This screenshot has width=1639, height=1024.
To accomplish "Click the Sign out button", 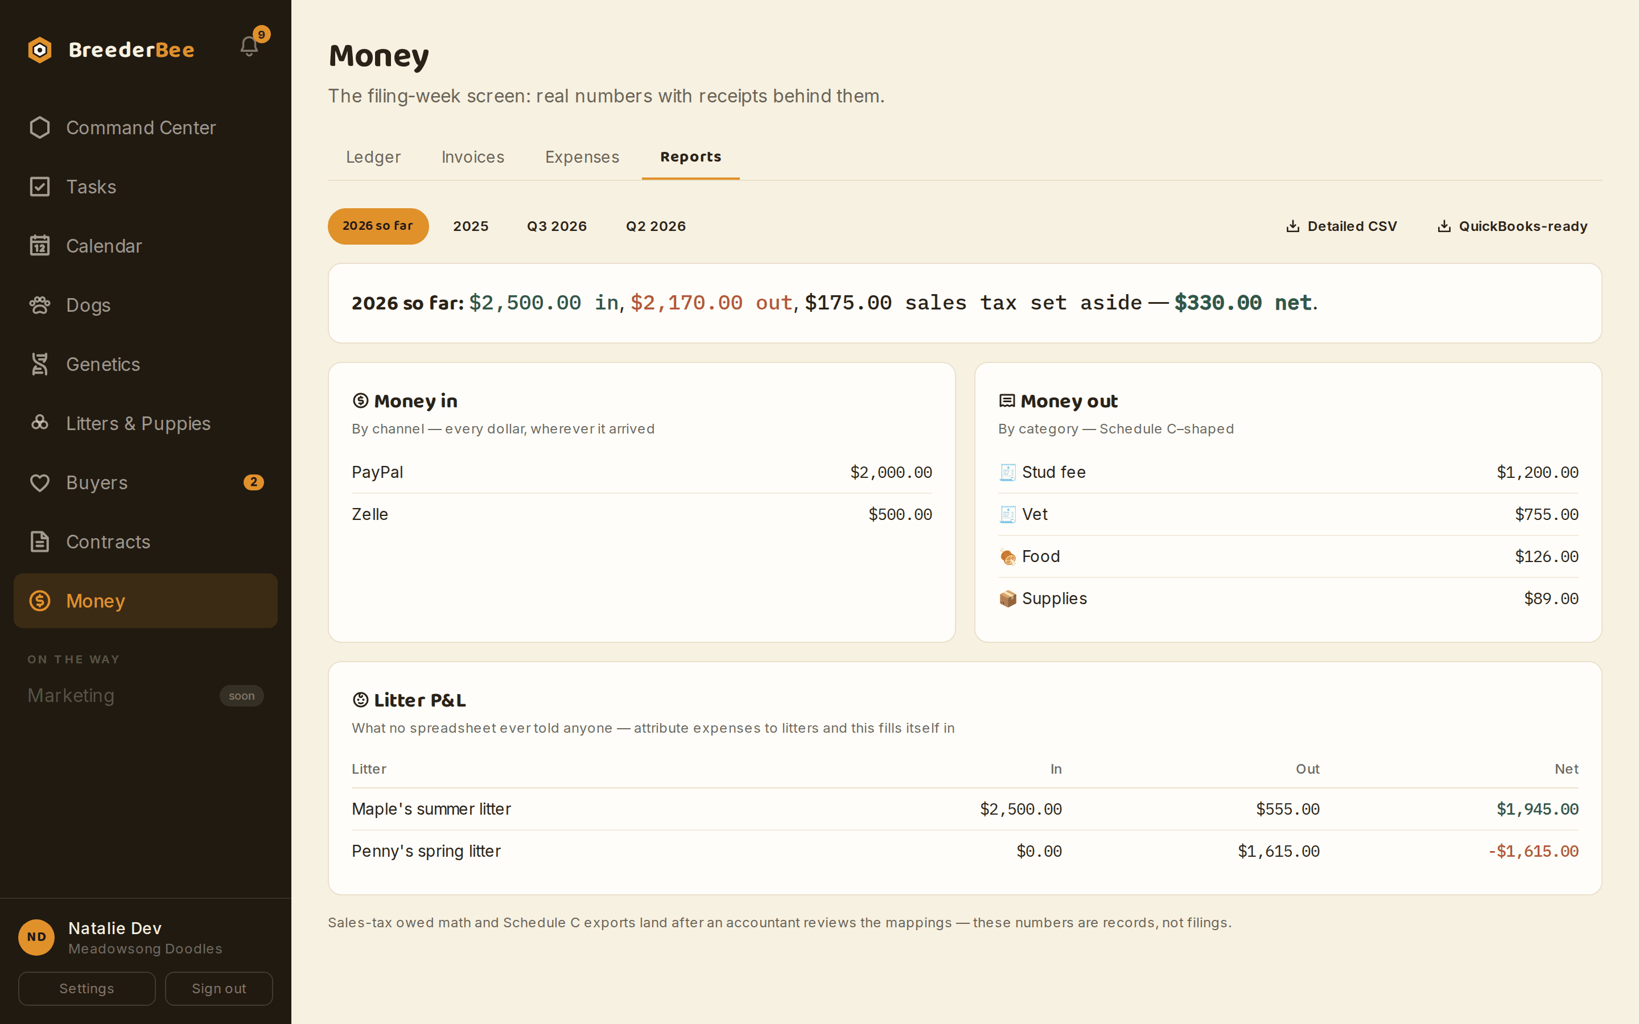I will 219,988.
